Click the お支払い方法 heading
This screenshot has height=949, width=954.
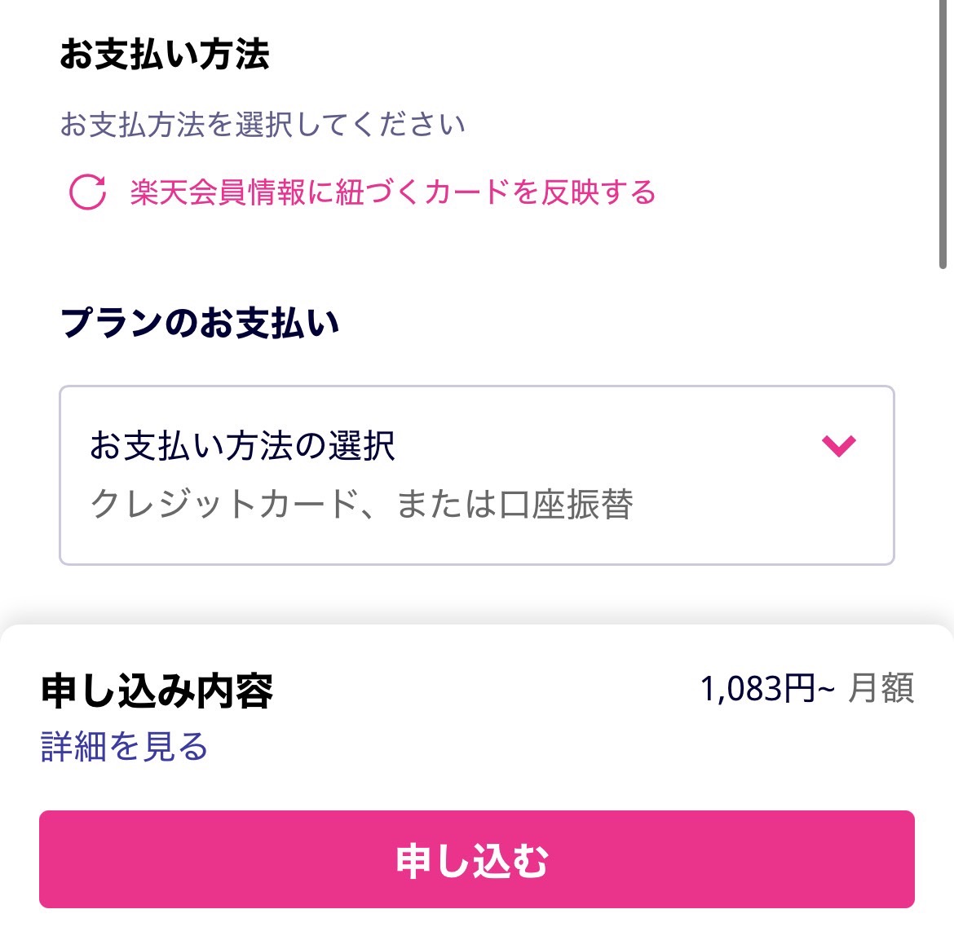(x=164, y=55)
